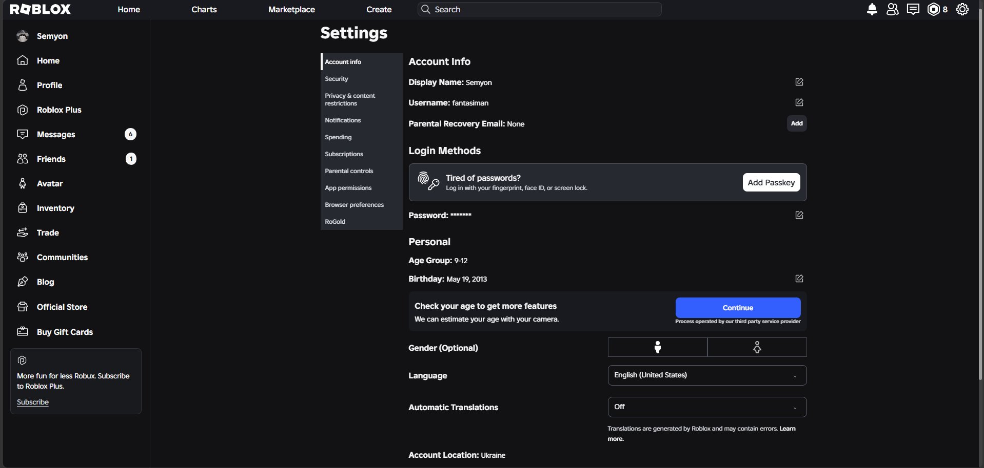The height and width of the screenshot is (468, 984).
Task: Click the passkey fingerprint icon
Action: click(x=428, y=181)
